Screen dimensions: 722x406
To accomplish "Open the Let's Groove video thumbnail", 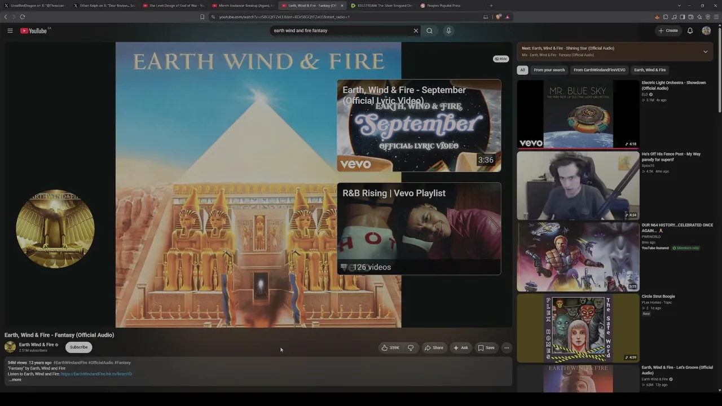I will point(578,379).
